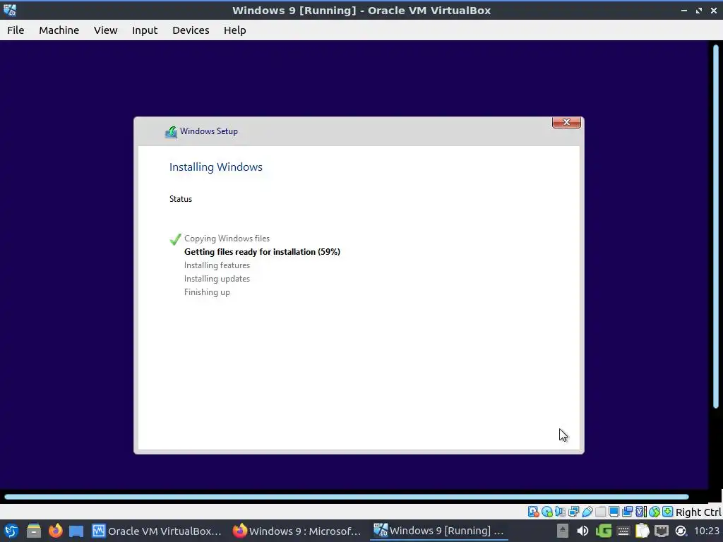
Task: Open the file manager in taskbar
Action: [34, 531]
